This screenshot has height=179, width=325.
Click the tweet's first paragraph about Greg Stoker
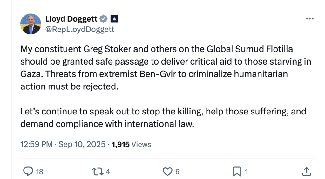(165, 68)
